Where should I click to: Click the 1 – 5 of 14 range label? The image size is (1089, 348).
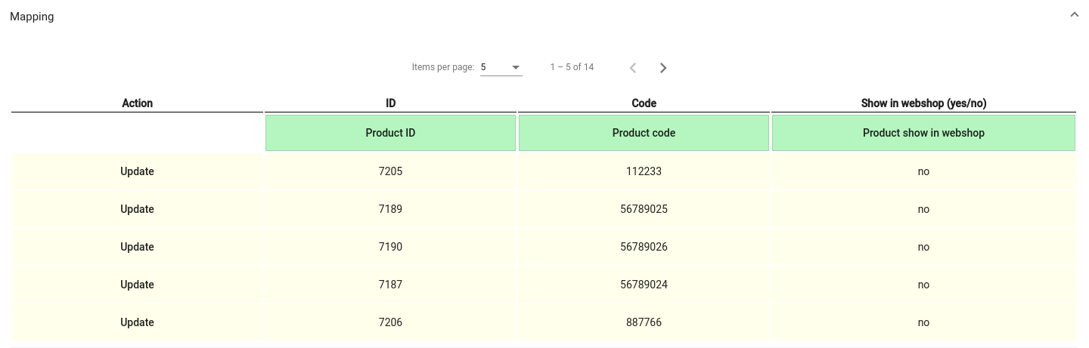[x=572, y=67]
